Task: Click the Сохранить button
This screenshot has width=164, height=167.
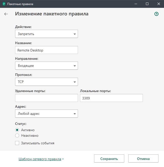Action: 109,159
